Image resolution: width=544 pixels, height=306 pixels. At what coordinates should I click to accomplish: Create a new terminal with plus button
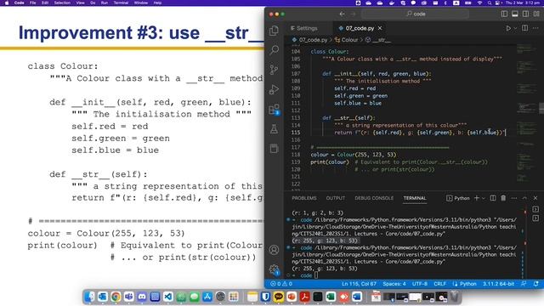[477, 198]
